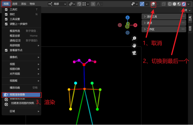Open the 添加 header menu
Viewport: 193px width, 125px height.
[x=23, y=4]
